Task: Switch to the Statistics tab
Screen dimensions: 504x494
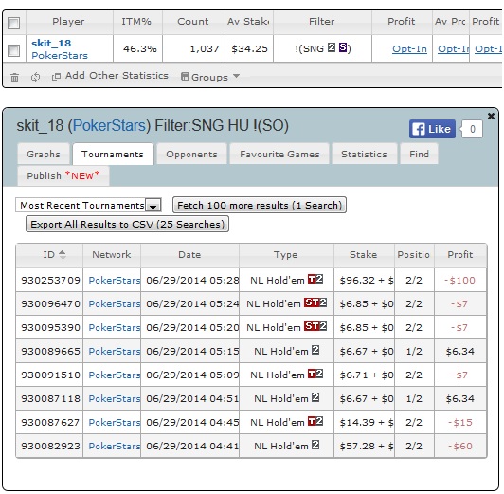Action: pyautogui.click(x=364, y=154)
